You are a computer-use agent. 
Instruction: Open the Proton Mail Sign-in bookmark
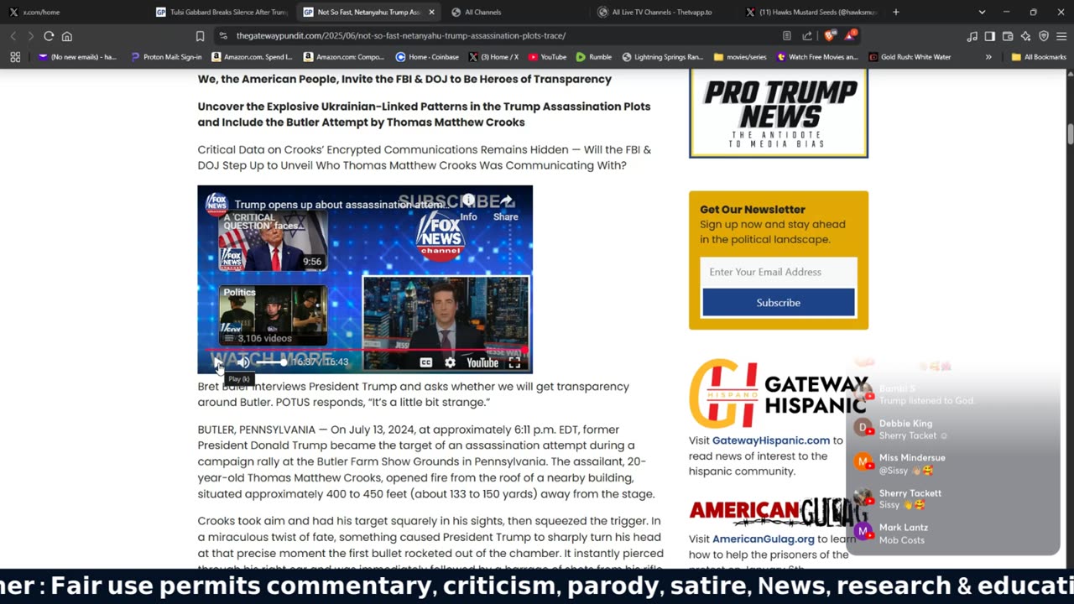tap(166, 57)
